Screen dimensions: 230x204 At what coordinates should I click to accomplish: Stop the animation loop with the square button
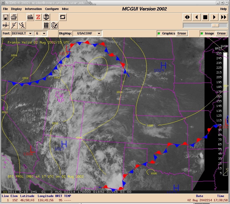tap(205, 17)
